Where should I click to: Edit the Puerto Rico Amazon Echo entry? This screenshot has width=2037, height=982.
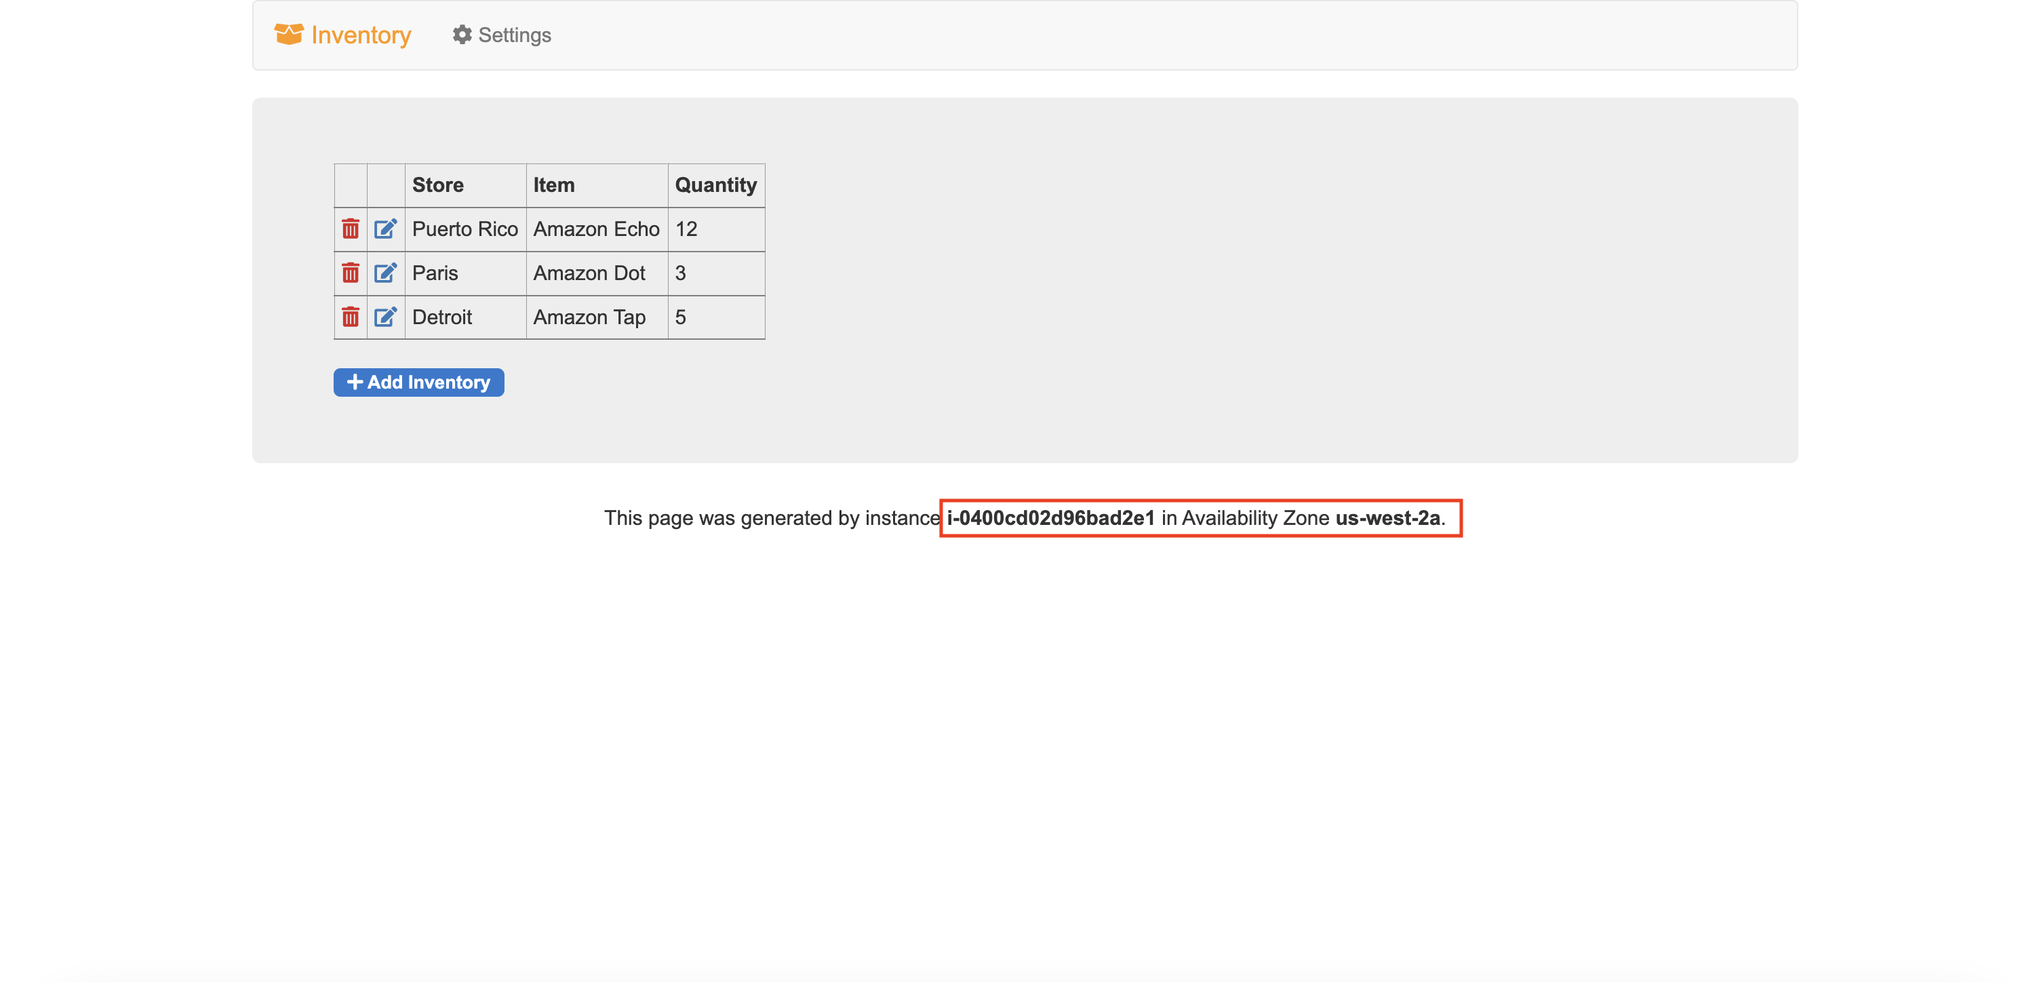[385, 229]
